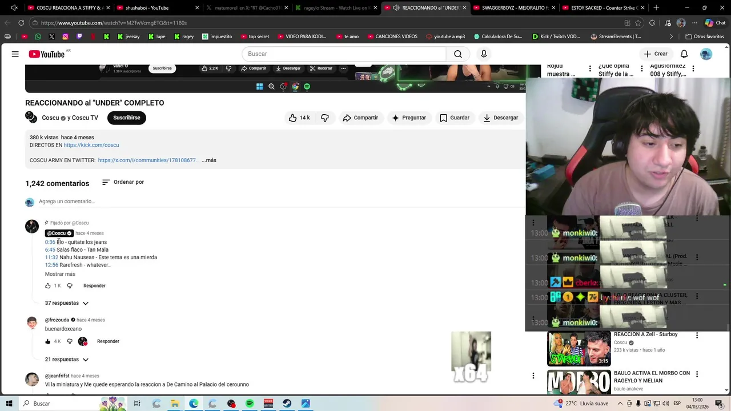
Task: Click the Compartir button
Action: (x=360, y=118)
